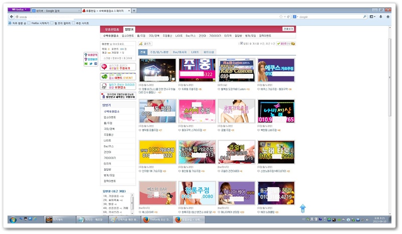
Task: Open the 주옹 neon sign thumbnail
Action: tap(197, 70)
